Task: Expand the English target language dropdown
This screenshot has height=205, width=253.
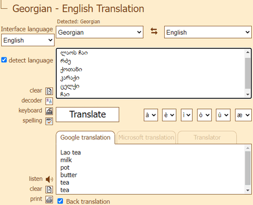Action: point(208,32)
